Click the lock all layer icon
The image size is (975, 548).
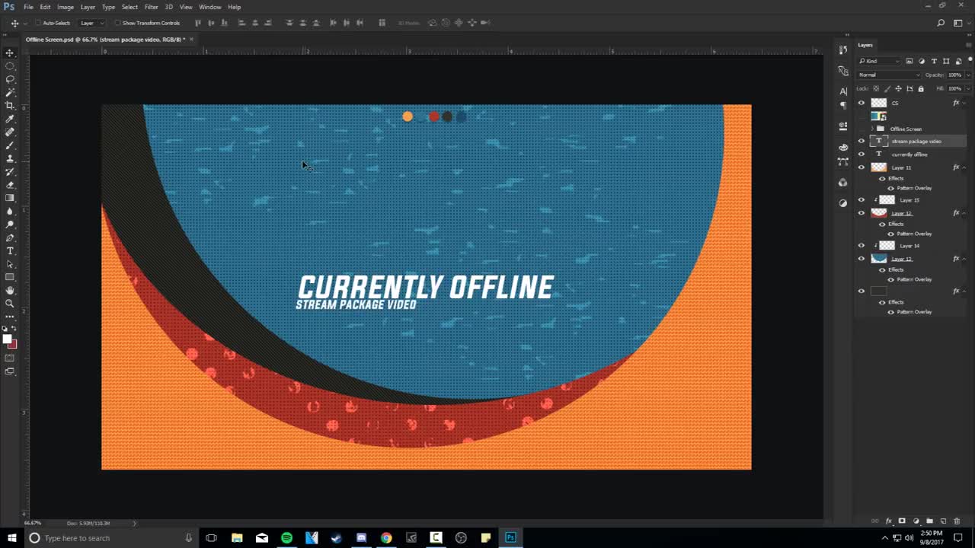921,88
